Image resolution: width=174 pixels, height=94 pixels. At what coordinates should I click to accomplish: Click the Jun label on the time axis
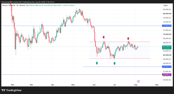tap(94, 85)
